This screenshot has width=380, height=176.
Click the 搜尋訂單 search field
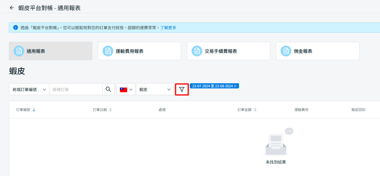tap(75, 90)
